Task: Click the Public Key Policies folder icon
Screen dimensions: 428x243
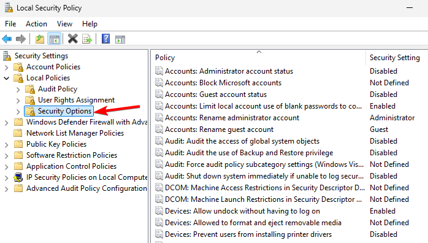Action: click(x=18, y=144)
